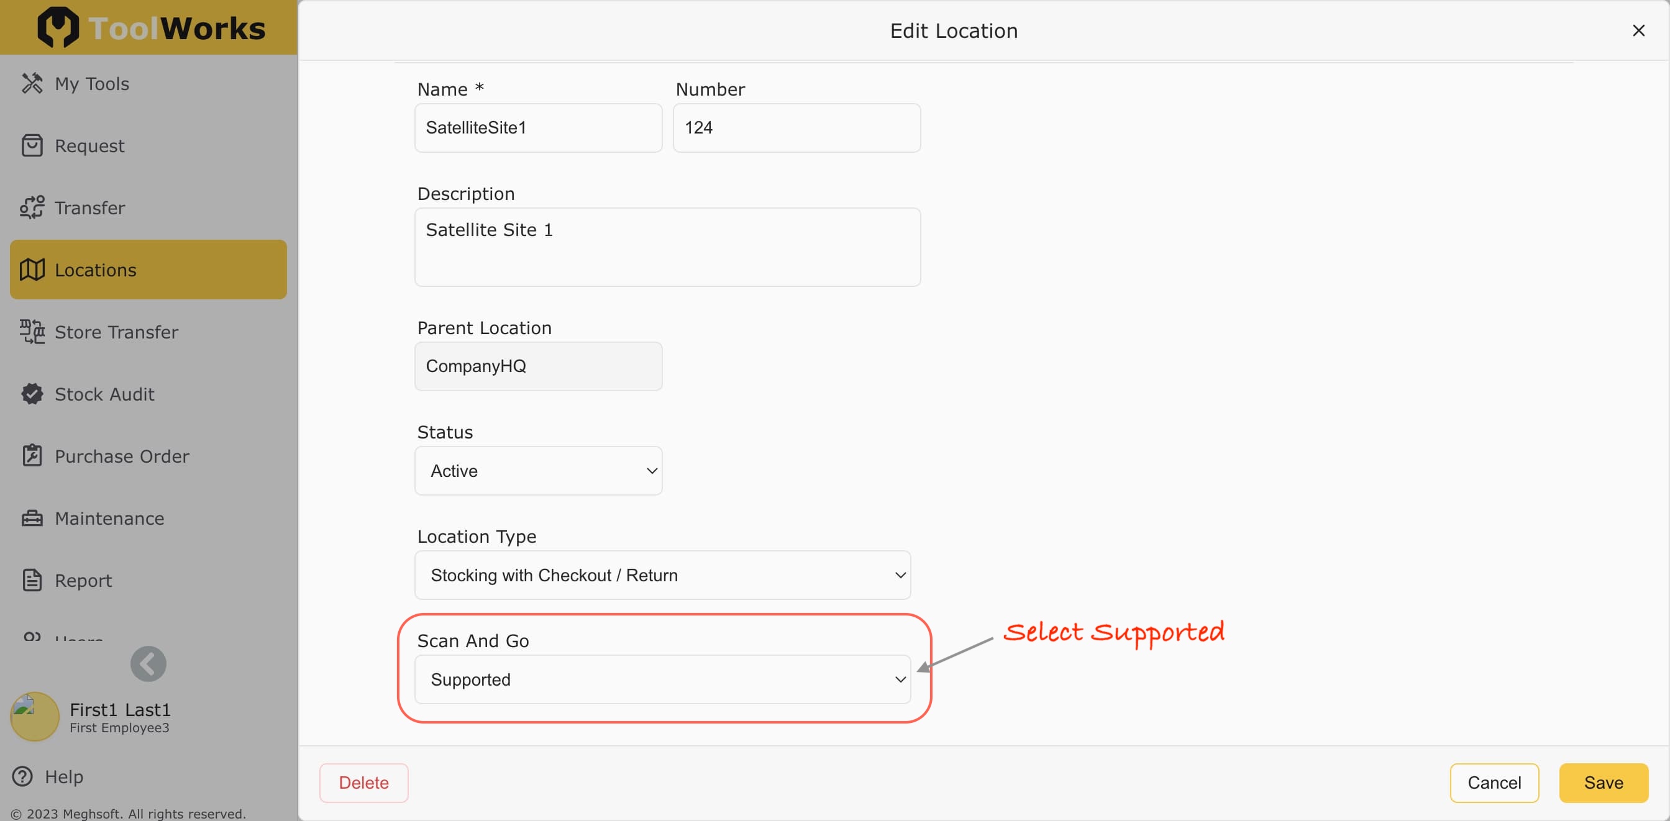The image size is (1670, 821).
Task: Click the Request shopping bag icon
Action: click(x=32, y=146)
